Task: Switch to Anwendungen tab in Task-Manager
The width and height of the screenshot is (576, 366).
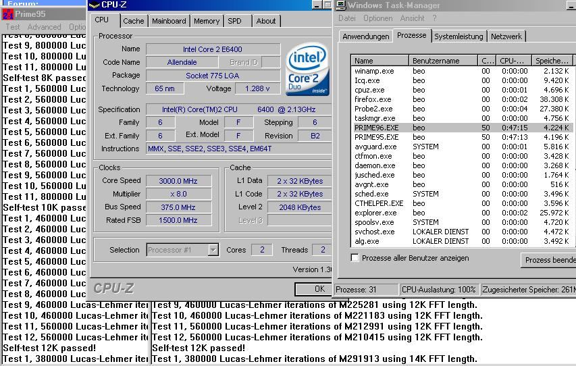Action: 365,36
